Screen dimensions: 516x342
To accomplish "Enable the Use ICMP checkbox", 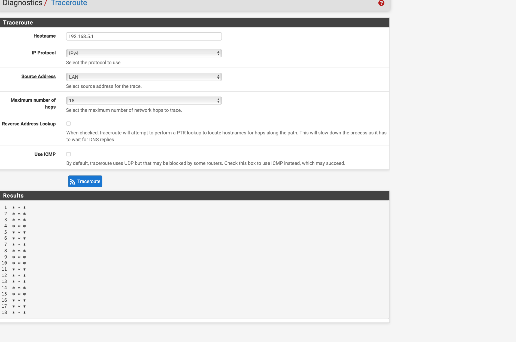I will (69, 154).
